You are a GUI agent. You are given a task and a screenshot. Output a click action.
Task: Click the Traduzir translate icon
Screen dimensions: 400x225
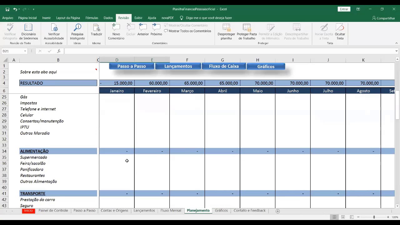tap(96, 30)
